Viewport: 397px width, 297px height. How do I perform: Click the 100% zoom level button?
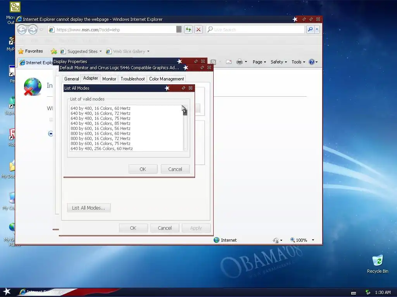pos(299,240)
